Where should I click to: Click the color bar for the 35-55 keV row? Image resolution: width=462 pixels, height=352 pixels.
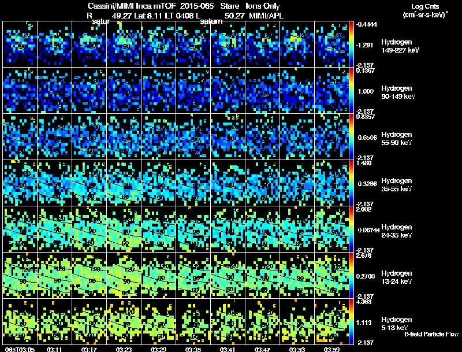[351, 183]
